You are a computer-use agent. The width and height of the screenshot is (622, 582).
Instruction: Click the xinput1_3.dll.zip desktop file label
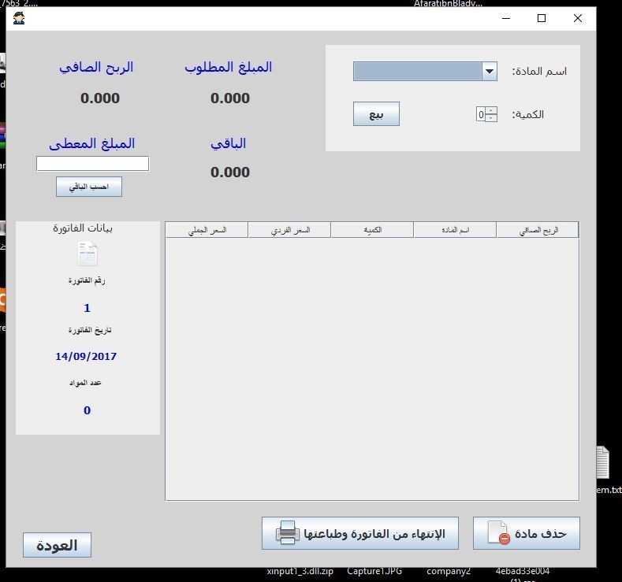click(300, 571)
